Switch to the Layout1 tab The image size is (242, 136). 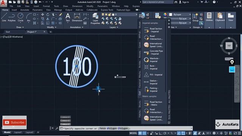[18, 132]
